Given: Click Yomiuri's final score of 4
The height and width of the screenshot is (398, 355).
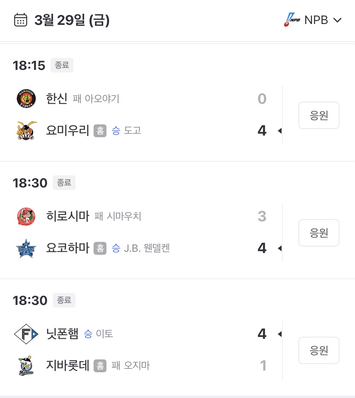Looking at the screenshot, I should click(x=262, y=130).
